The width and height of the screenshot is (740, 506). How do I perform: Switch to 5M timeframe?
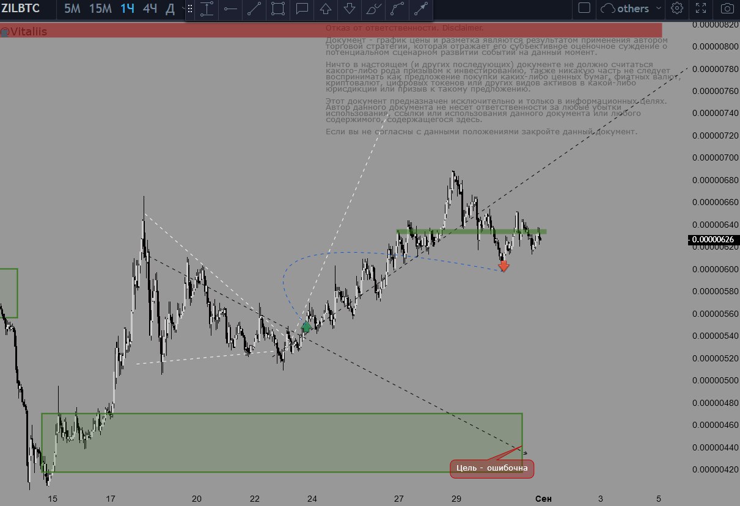click(72, 9)
